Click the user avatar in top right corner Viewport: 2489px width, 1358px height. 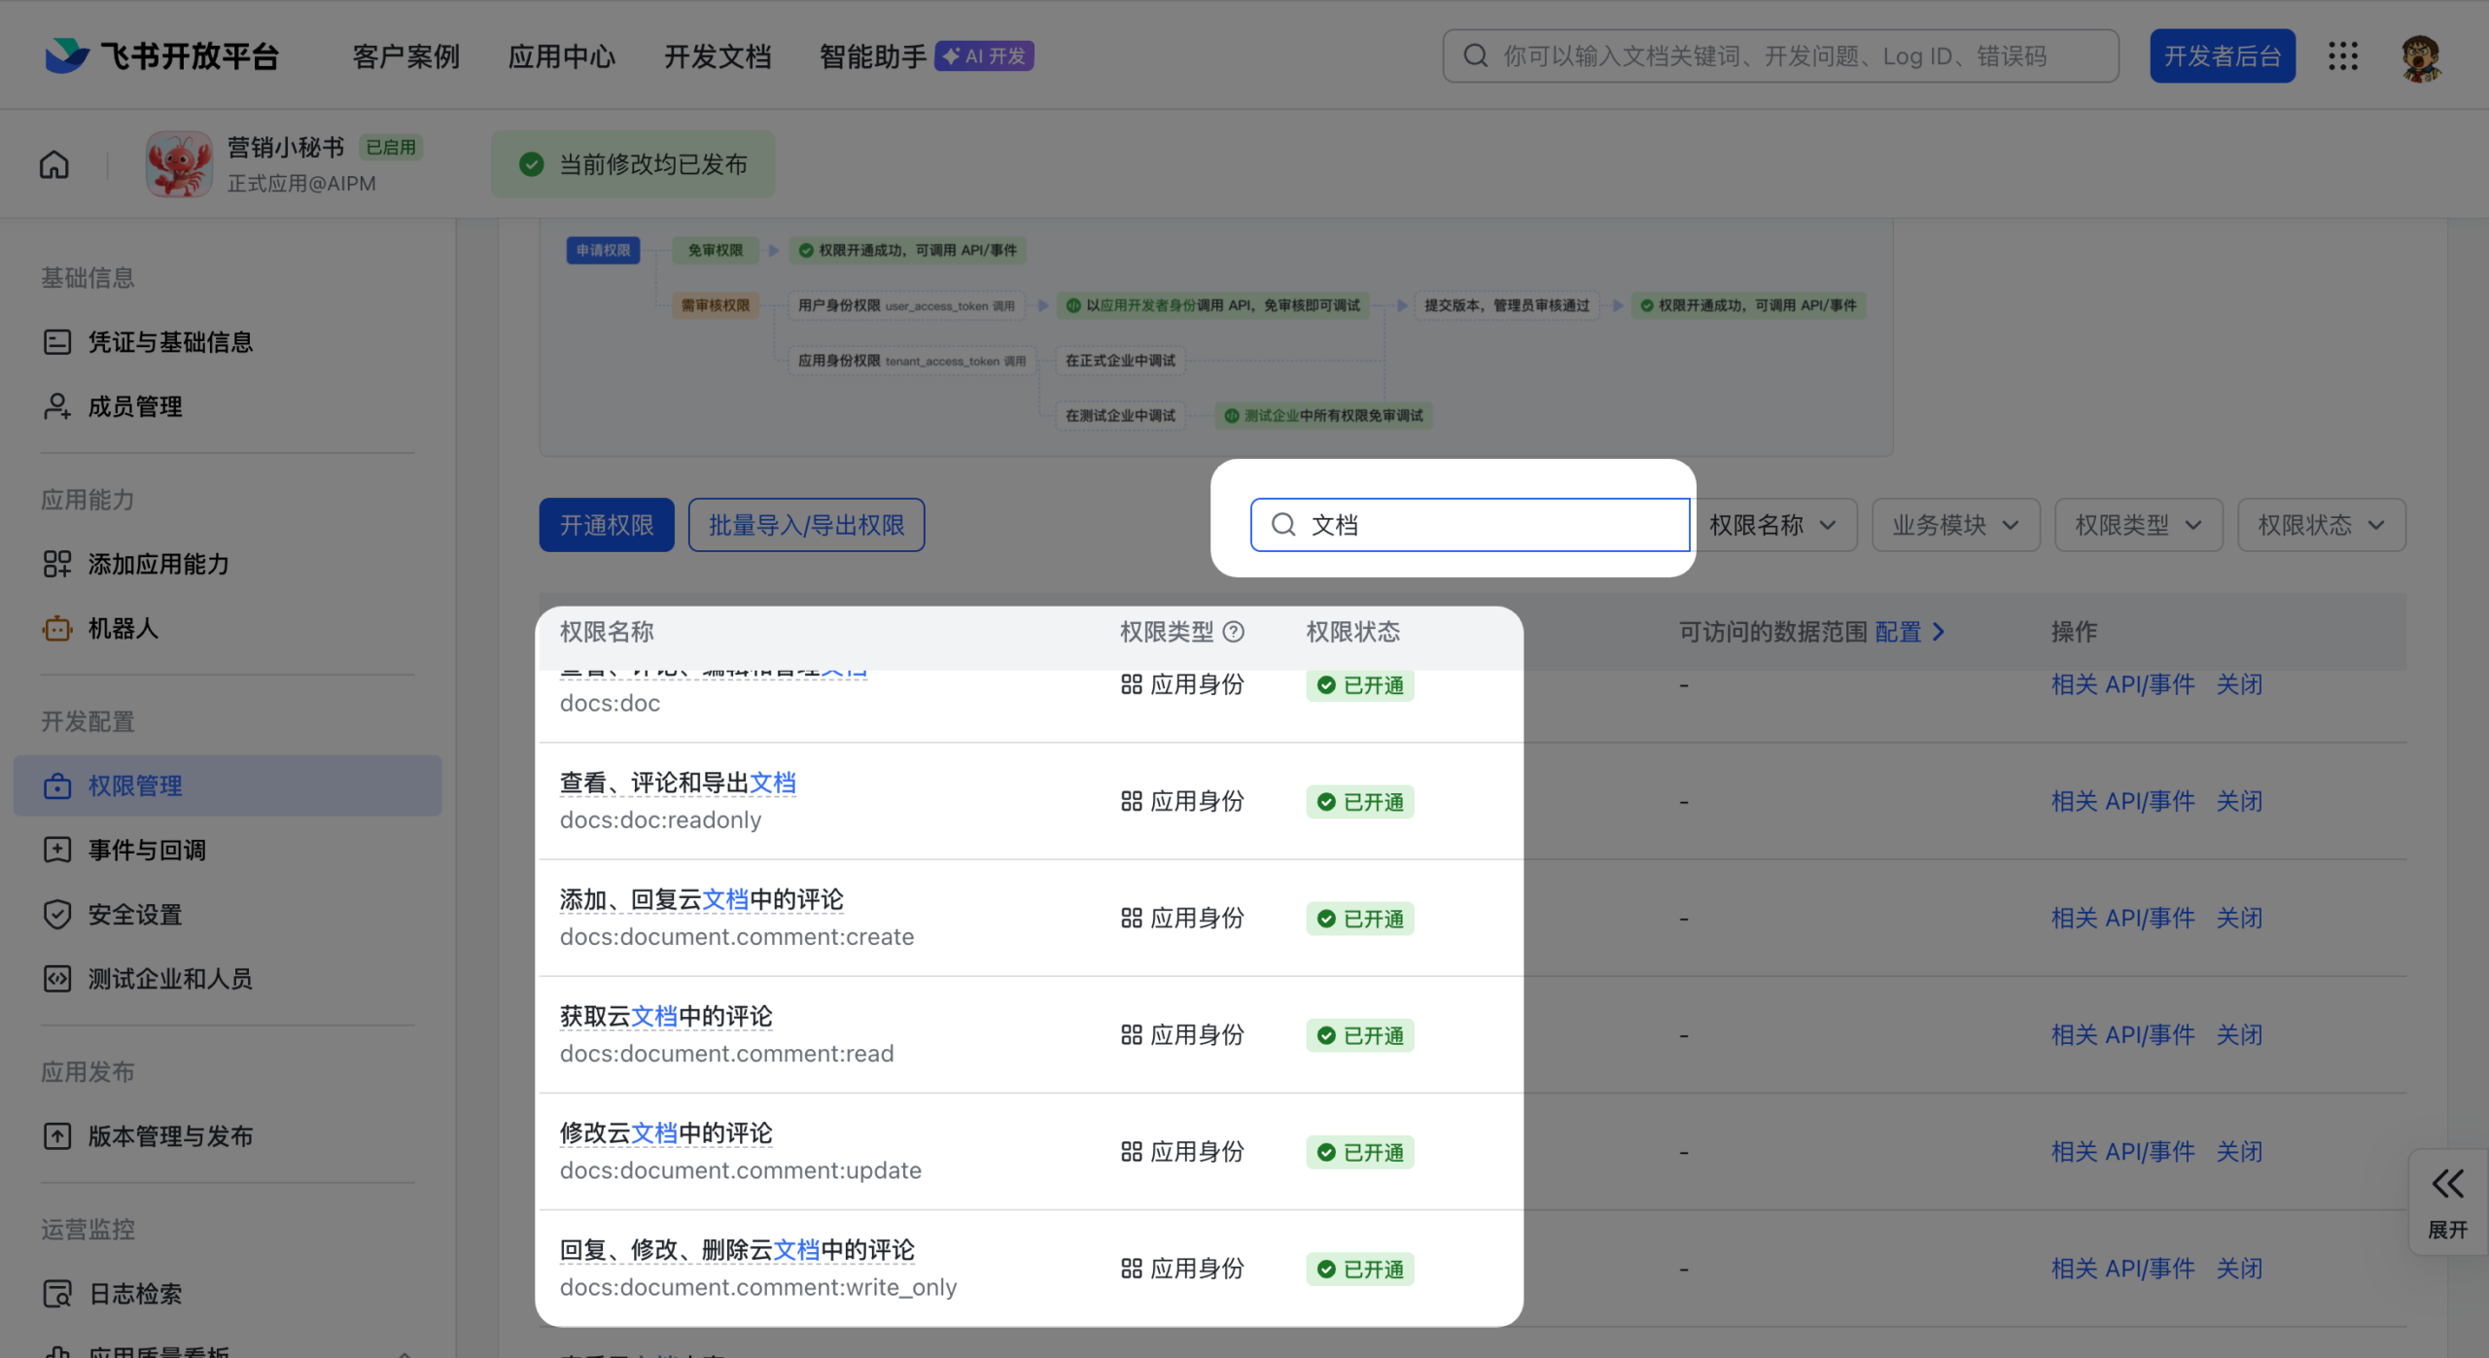point(2423,55)
